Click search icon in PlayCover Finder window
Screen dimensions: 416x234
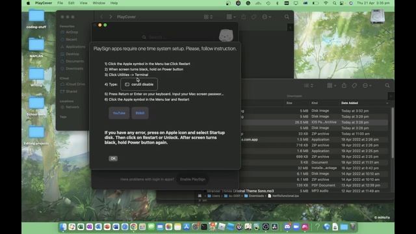(x=287, y=17)
